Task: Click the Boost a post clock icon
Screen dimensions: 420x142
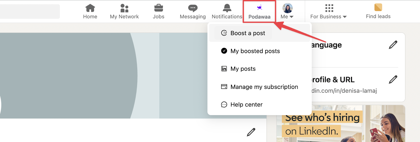Action: [x=224, y=33]
